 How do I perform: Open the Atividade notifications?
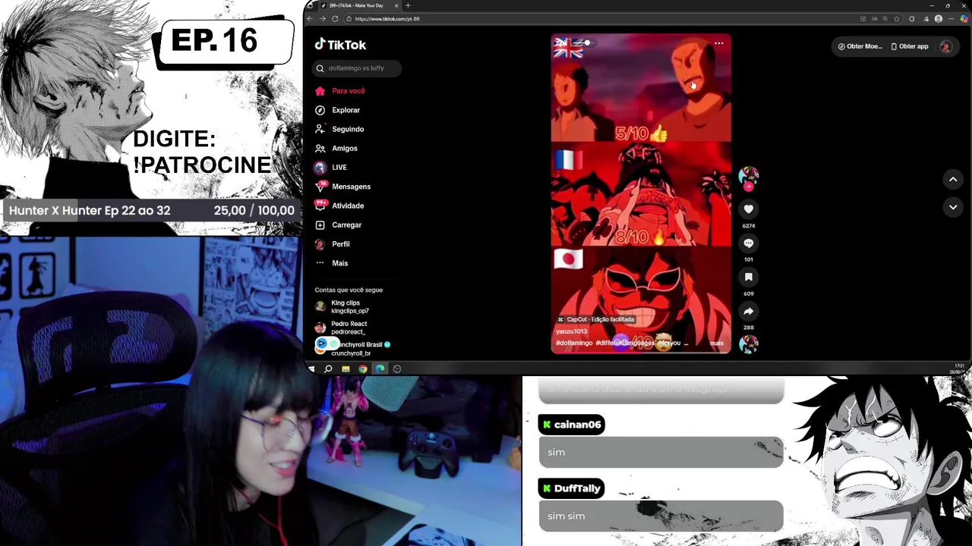(x=339, y=206)
